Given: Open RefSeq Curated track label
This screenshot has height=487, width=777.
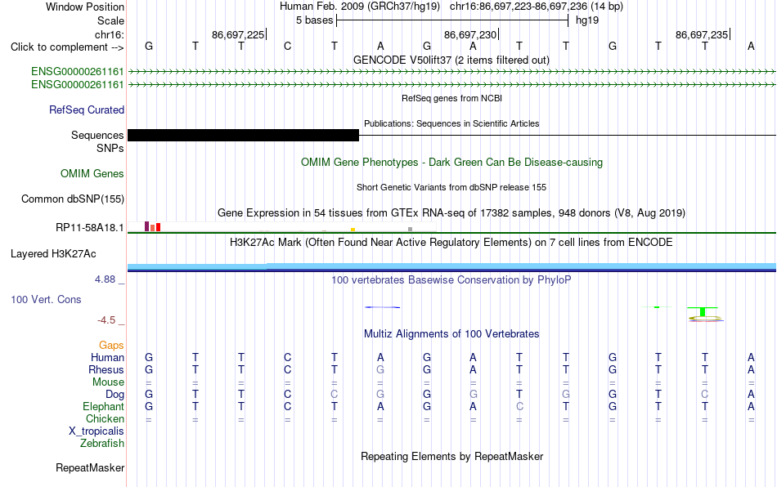Looking at the screenshot, I should [86, 109].
